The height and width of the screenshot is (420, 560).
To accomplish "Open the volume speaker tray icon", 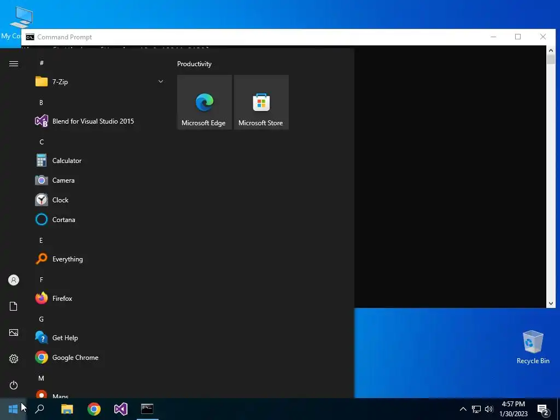I will coord(488,409).
